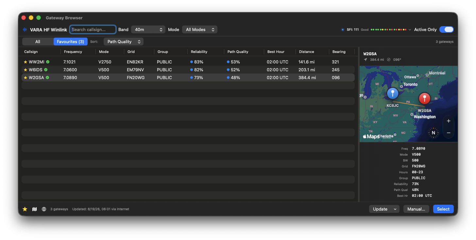Screen dimensions: 476x240
Task: Click the sun icon next to SFI
Action: tap(343, 30)
